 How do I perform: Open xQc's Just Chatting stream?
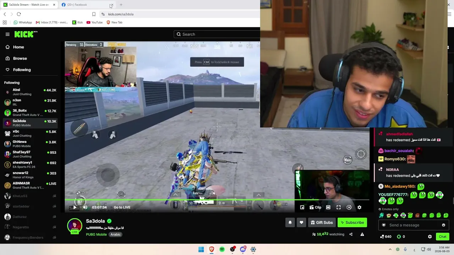(30, 134)
